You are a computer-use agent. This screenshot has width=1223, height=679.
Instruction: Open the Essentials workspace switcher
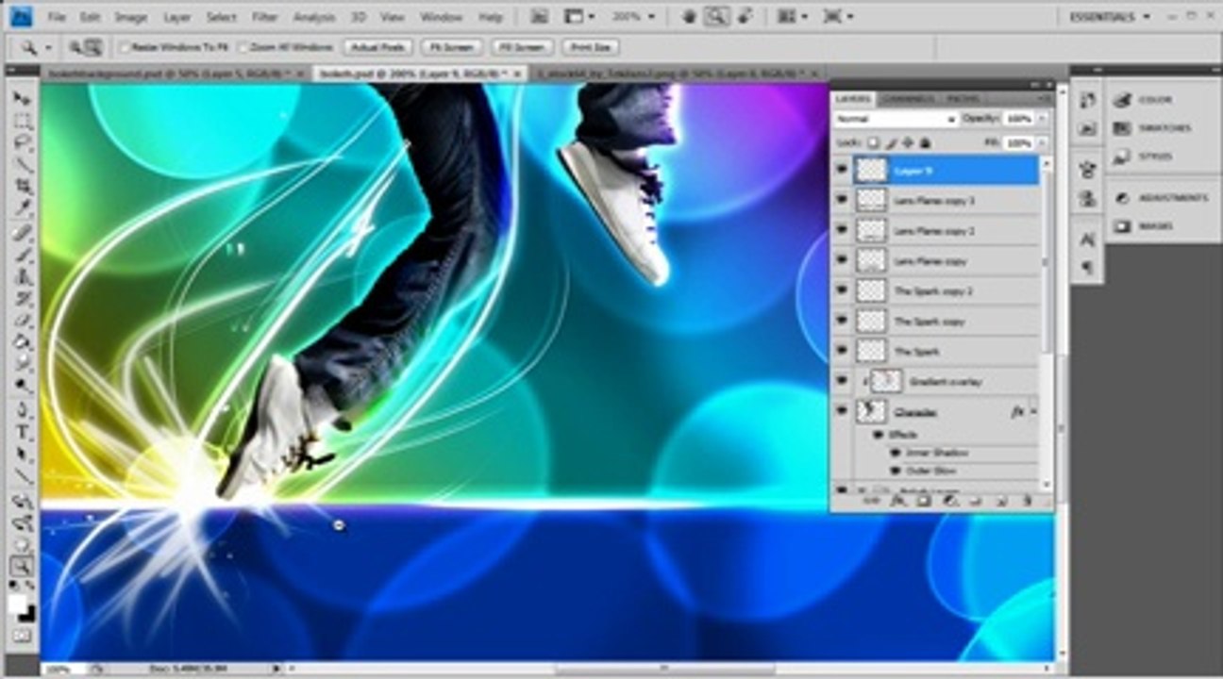coord(1110,16)
